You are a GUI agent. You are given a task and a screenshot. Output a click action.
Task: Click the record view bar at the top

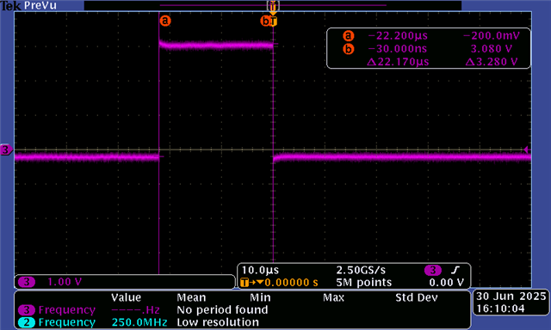273,5
